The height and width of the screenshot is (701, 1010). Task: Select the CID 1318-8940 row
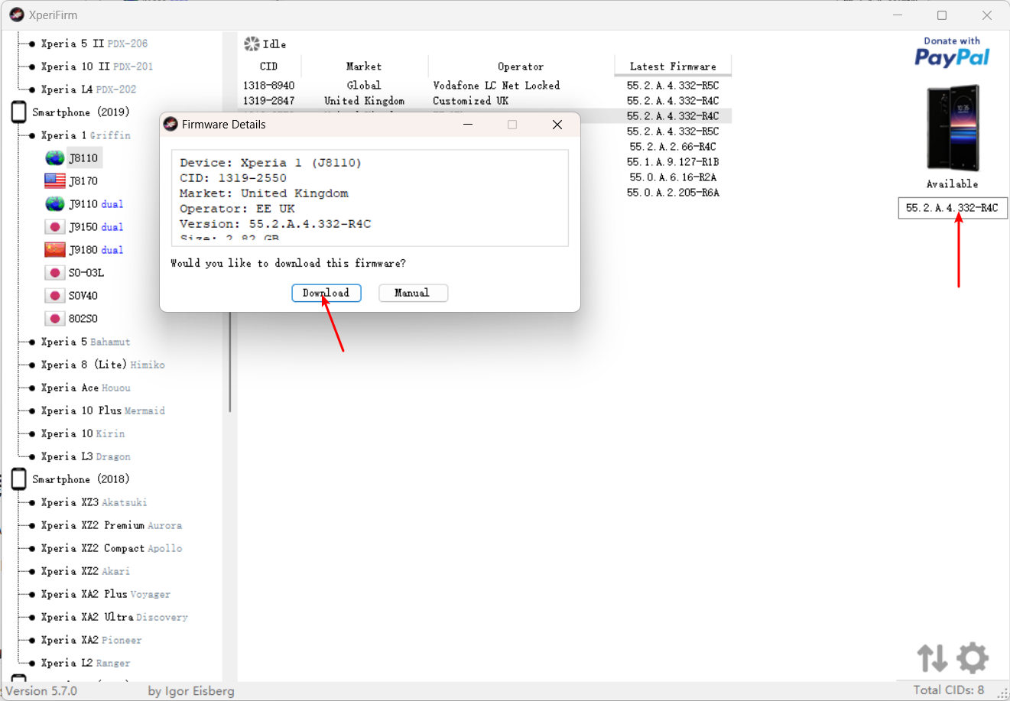(x=485, y=86)
